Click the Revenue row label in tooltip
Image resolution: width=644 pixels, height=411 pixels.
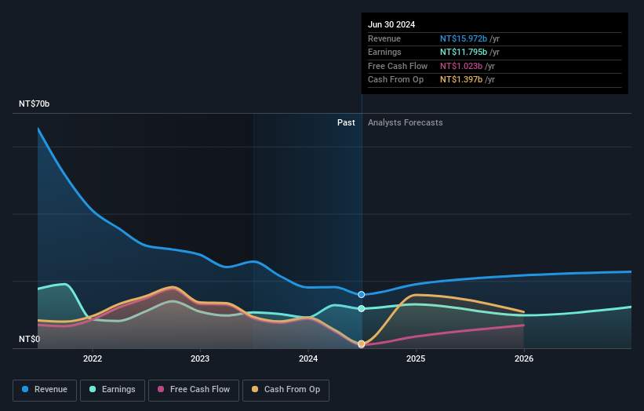(384, 38)
